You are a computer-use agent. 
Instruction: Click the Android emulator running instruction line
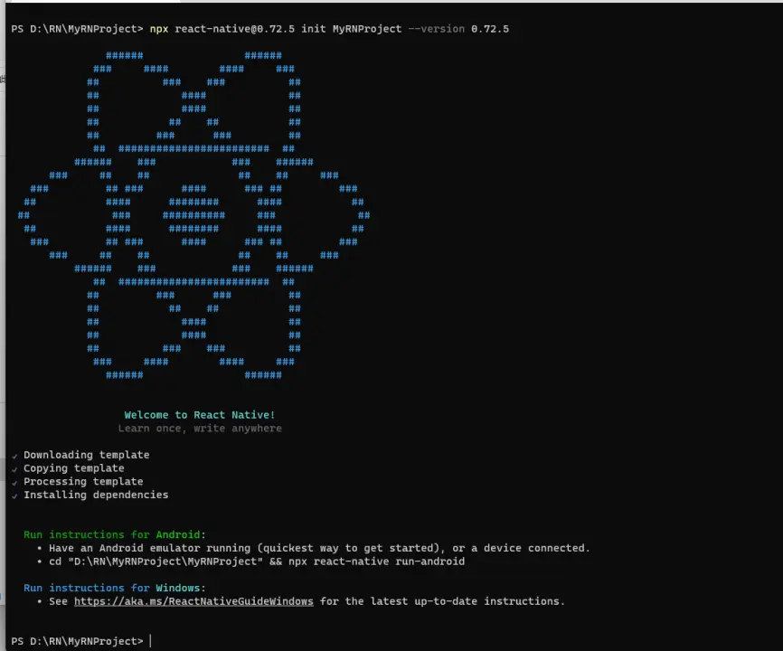[314, 548]
